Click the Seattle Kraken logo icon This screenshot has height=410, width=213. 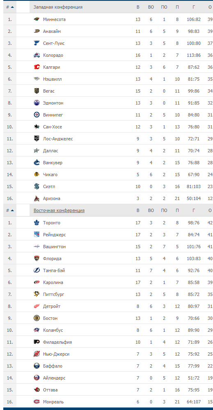tap(37, 186)
